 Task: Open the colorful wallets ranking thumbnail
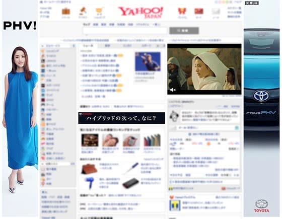(152, 140)
